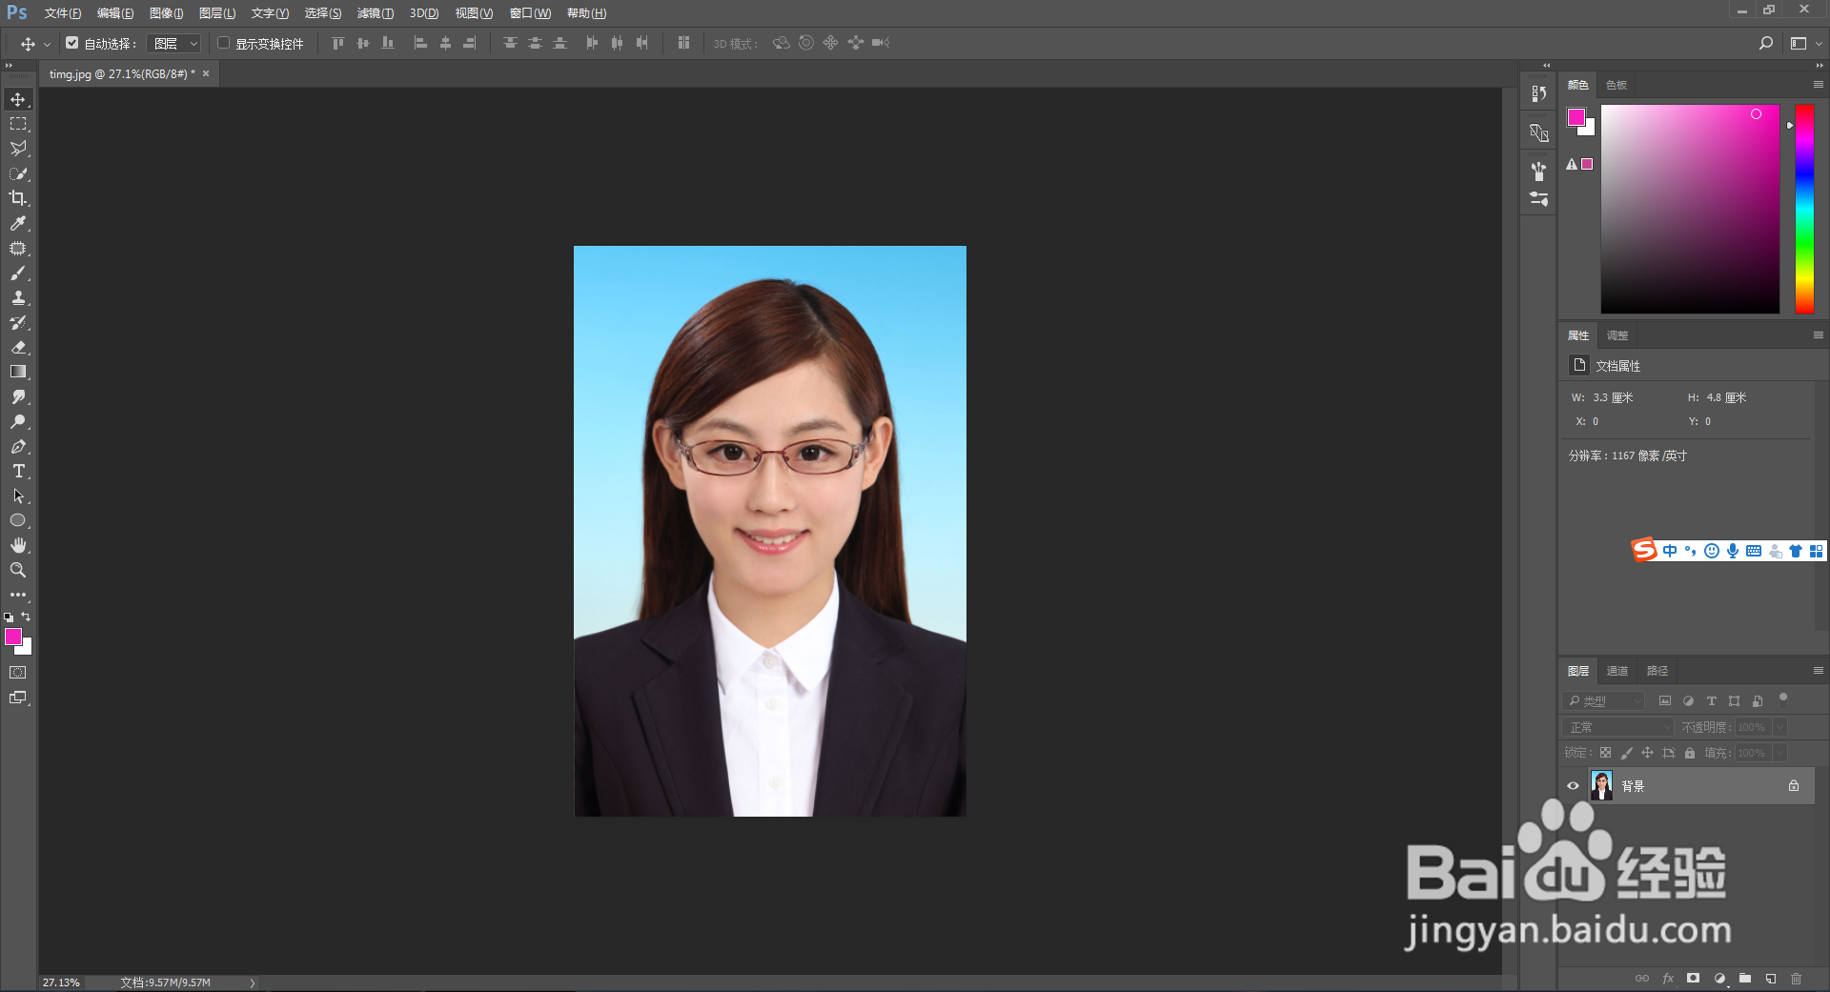
Task: Toggle lock position in Layers panel
Action: [1647, 753]
